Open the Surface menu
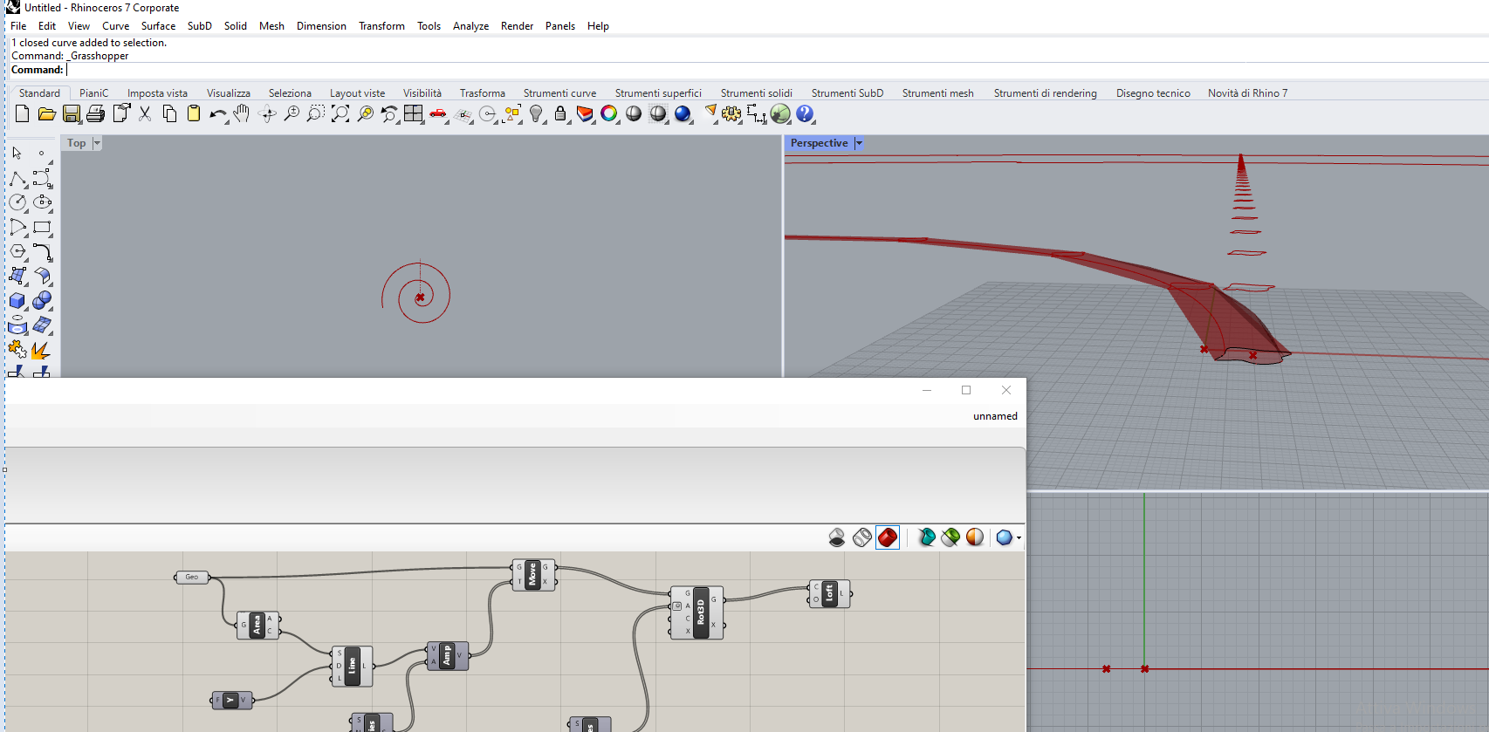This screenshot has width=1489, height=732. (159, 26)
